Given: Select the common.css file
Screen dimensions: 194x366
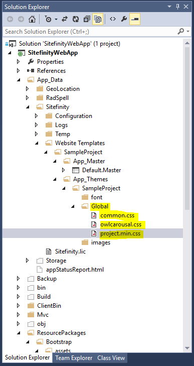Looking at the screenshot, I should 115,215.
